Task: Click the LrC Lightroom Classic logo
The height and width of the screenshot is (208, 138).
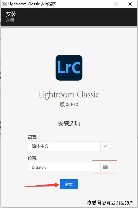Action: pos(69,68)
